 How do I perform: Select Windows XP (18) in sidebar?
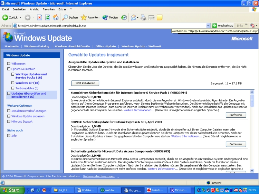pyautogui.click(x=27, y=83)
